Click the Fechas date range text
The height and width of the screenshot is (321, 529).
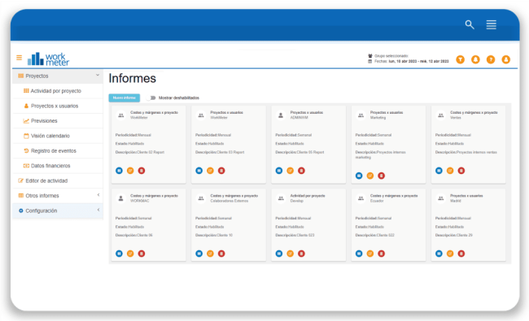pyautogui.click(x=412, y=61)
